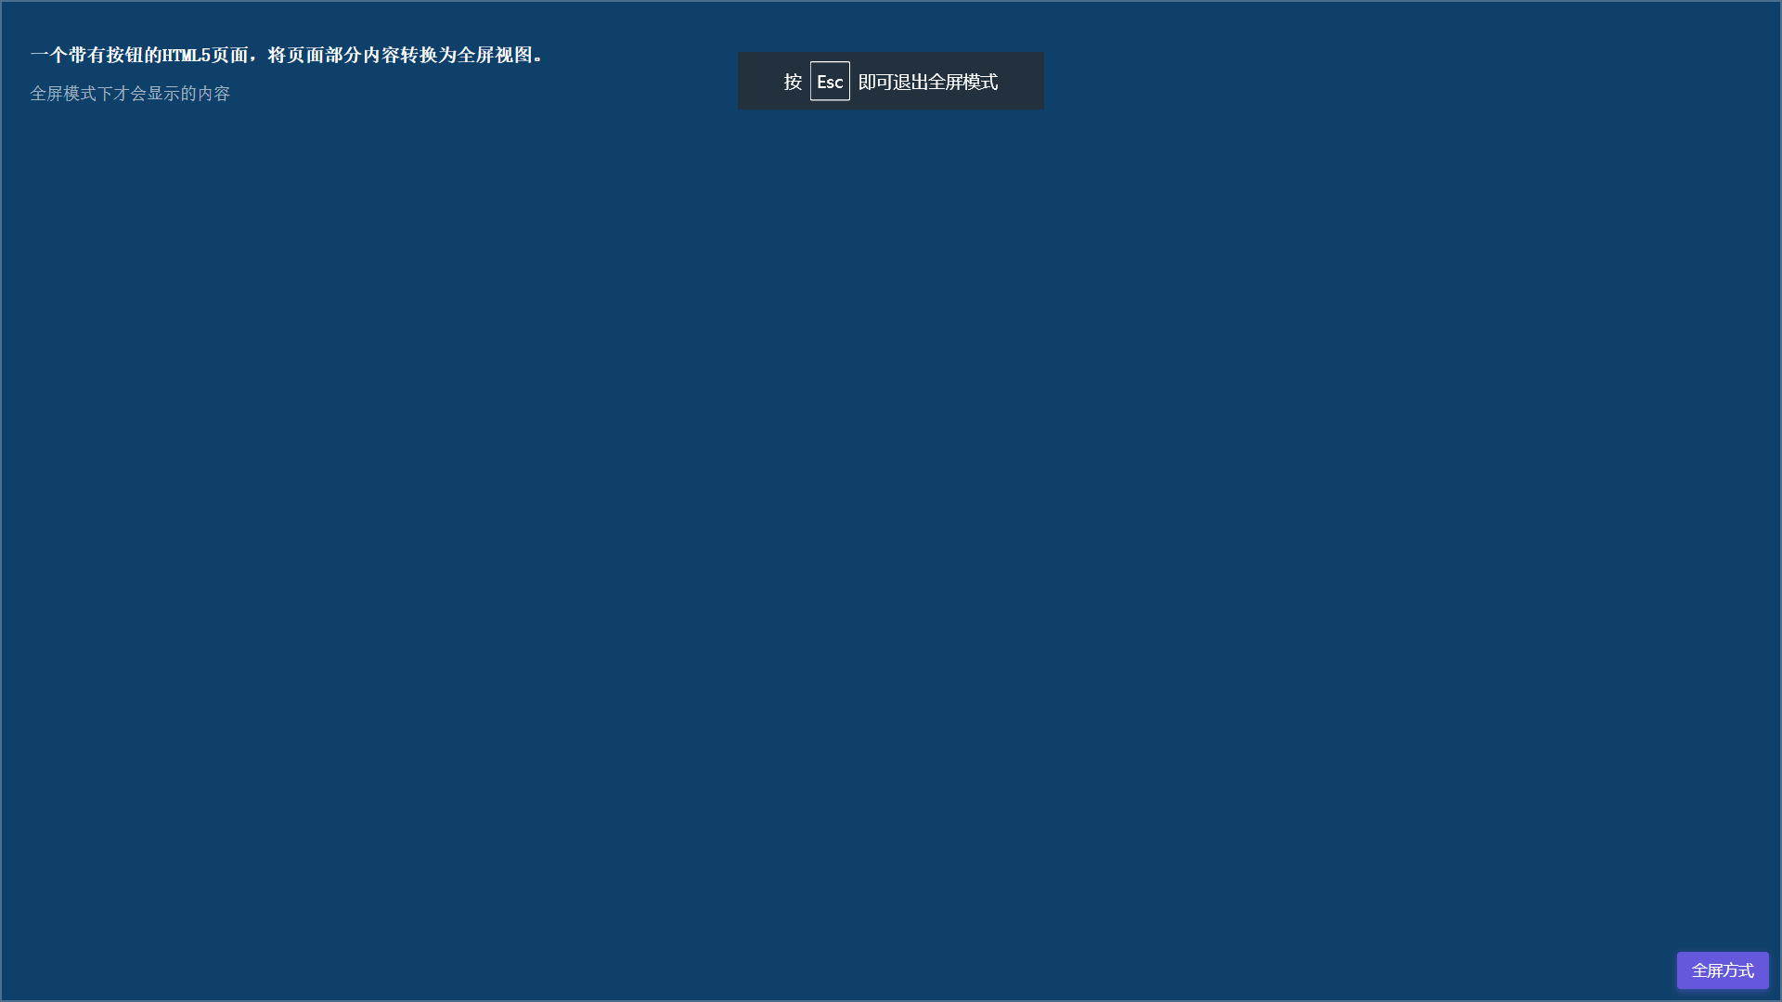Toggle fullscreen with the purple button
Image resolution: width=1782 pixels, height=1002 pixels.
(1722, 970)
